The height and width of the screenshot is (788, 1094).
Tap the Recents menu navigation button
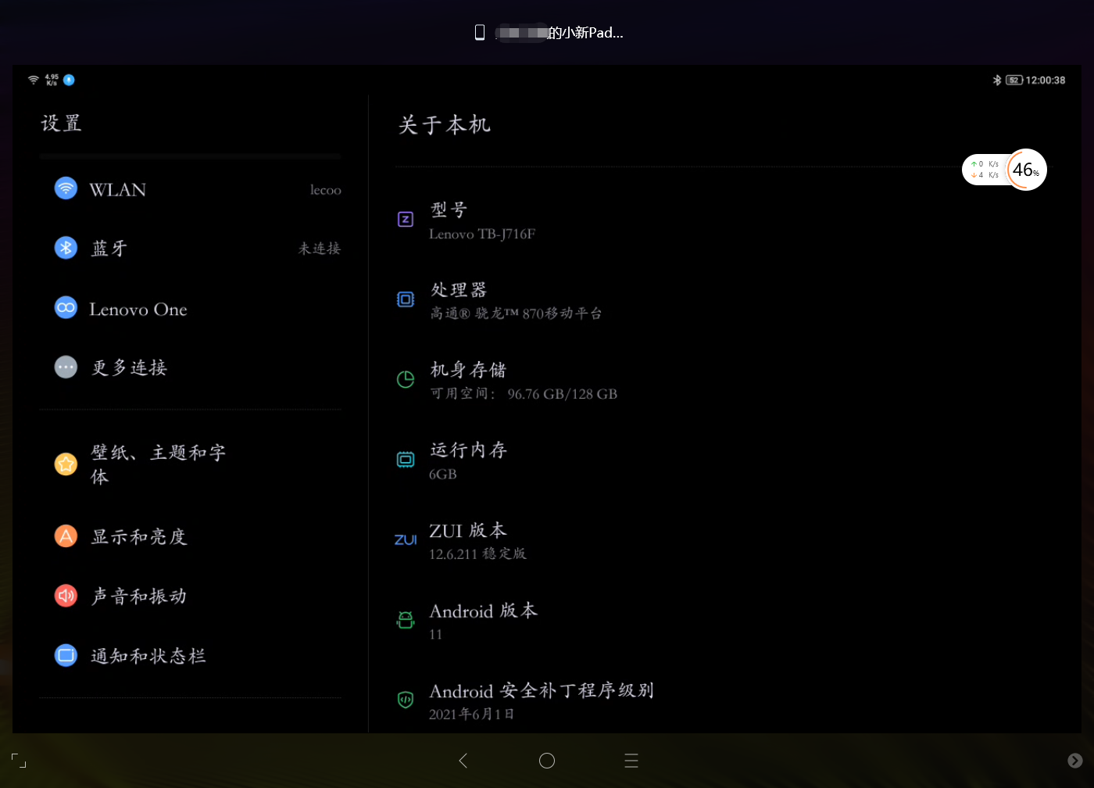point(631,761)
